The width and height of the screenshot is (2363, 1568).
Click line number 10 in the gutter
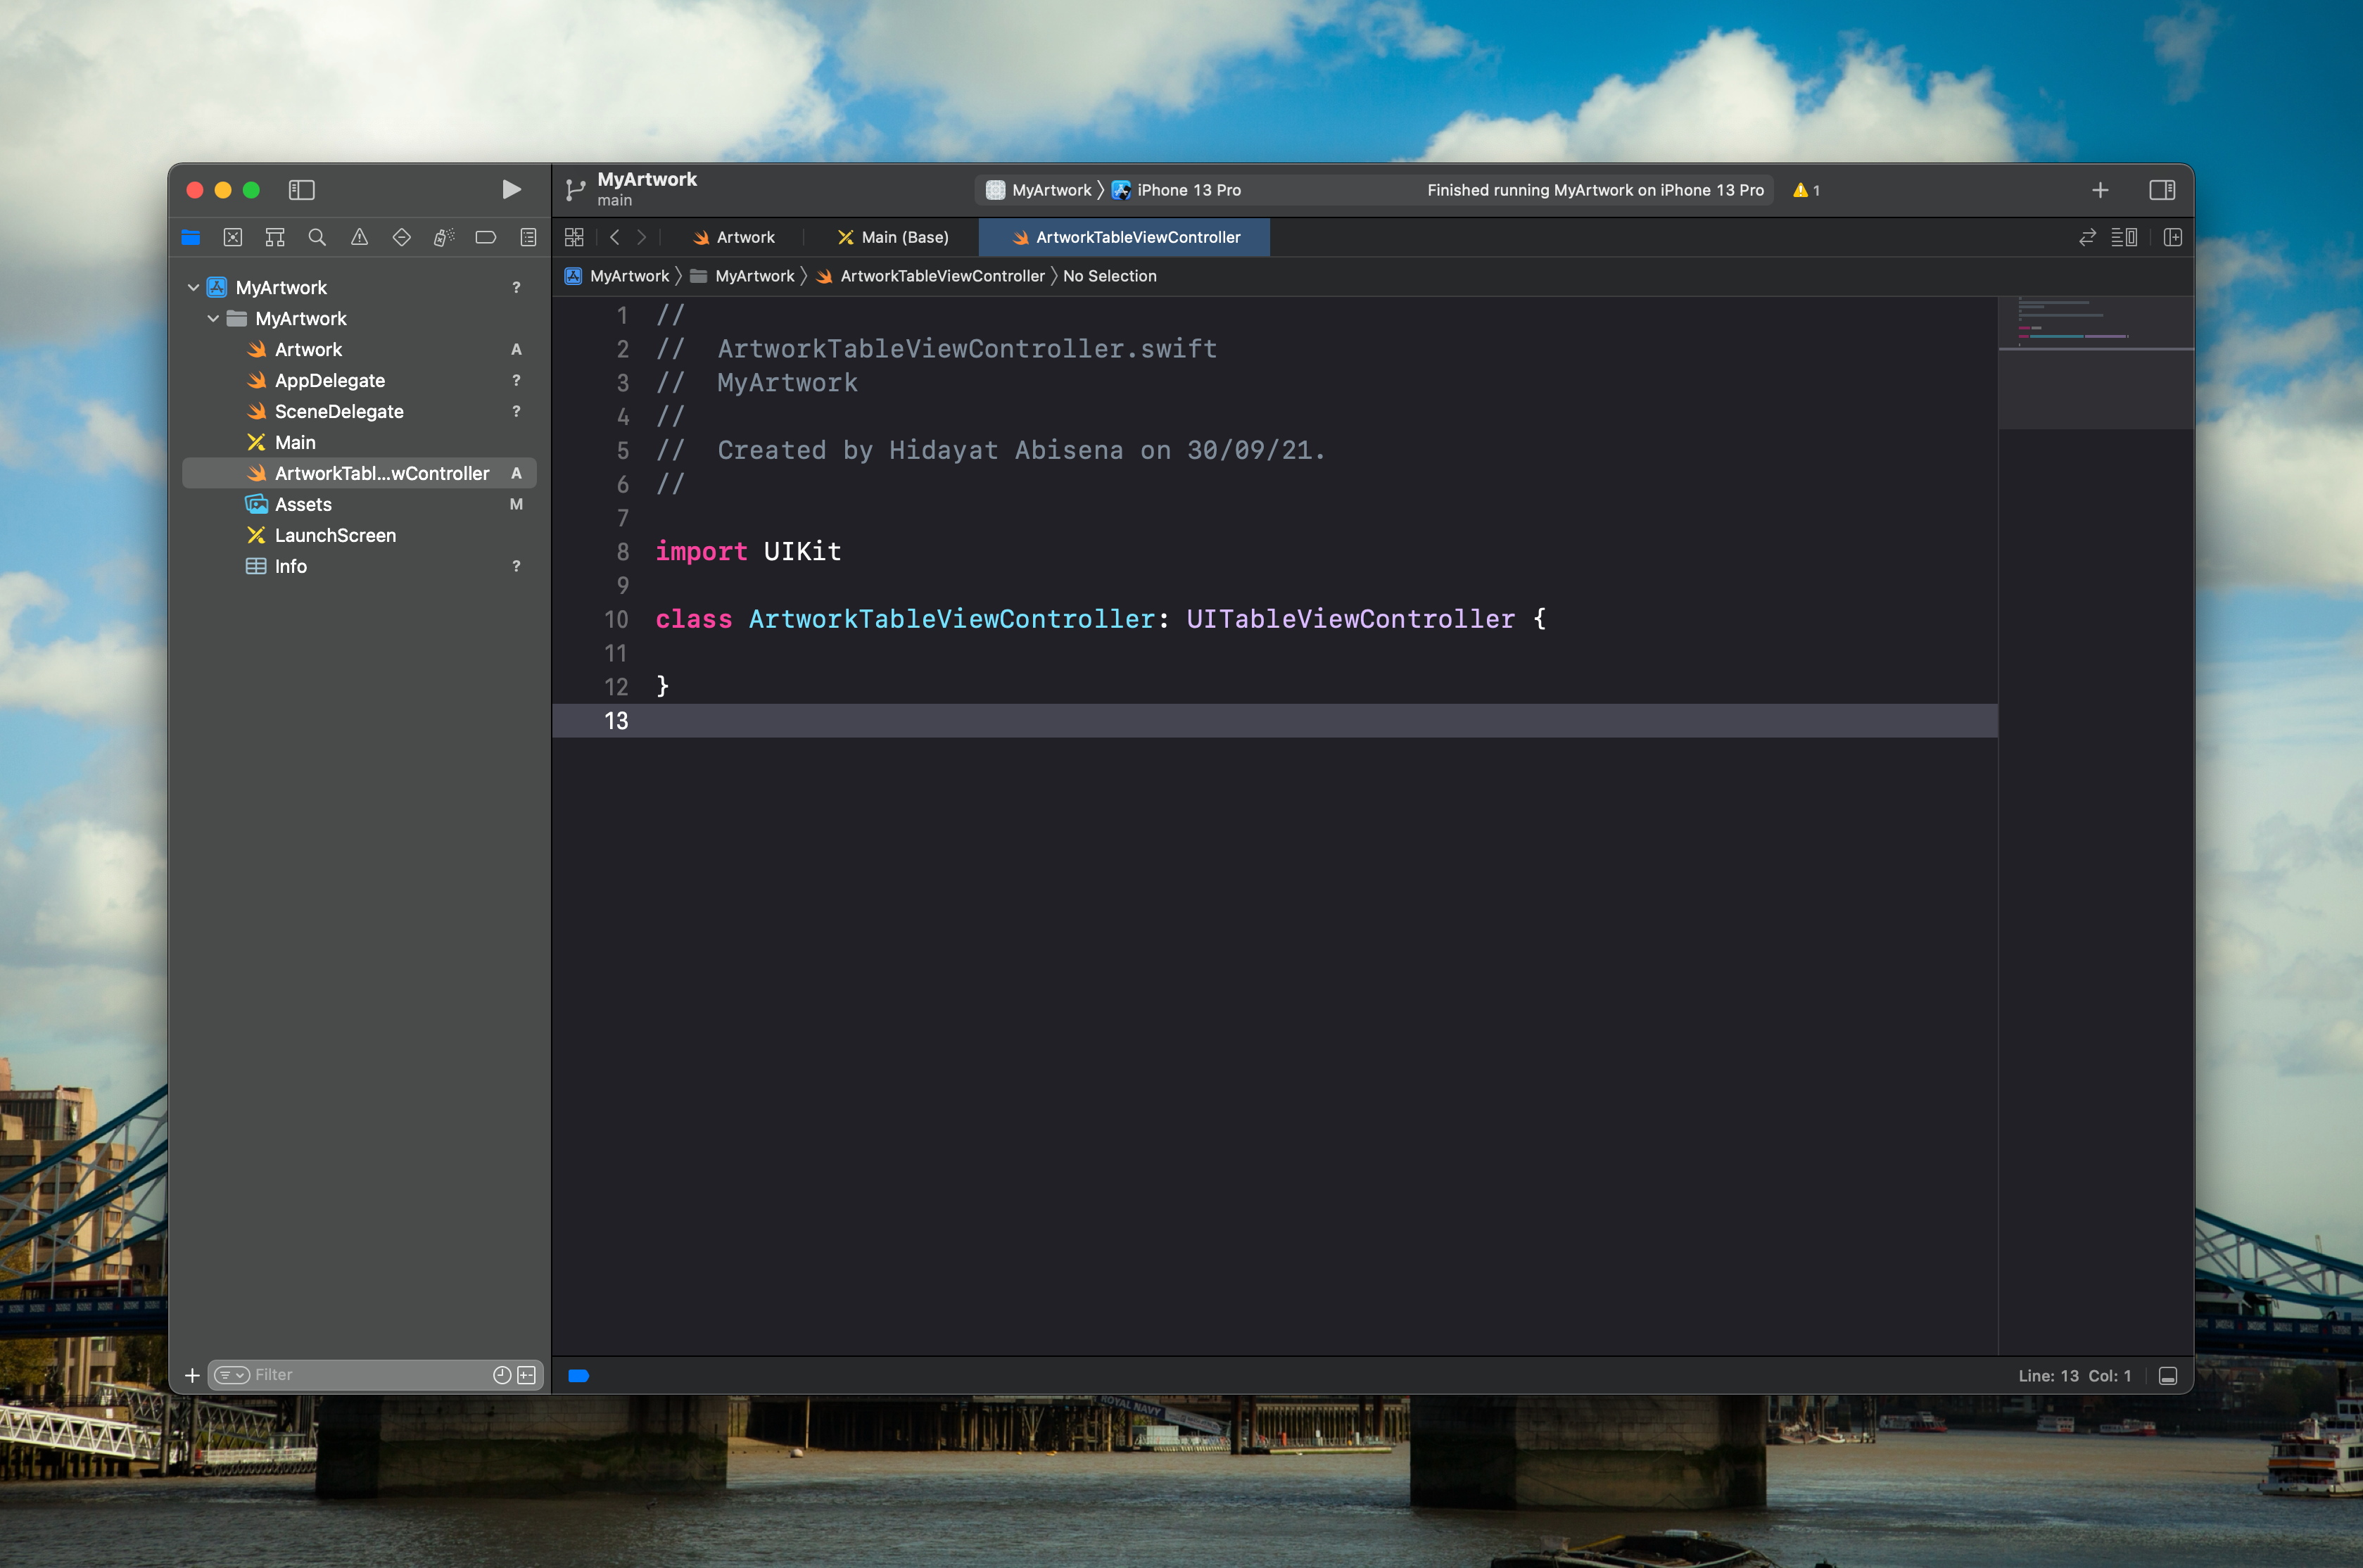point(616,620)
